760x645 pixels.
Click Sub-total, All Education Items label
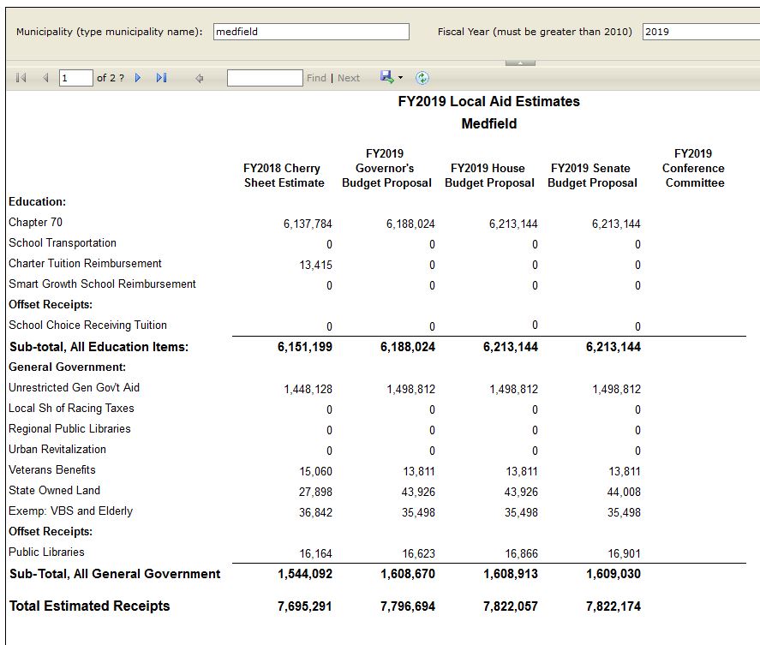pyautogui.click(x=99, y=347)
